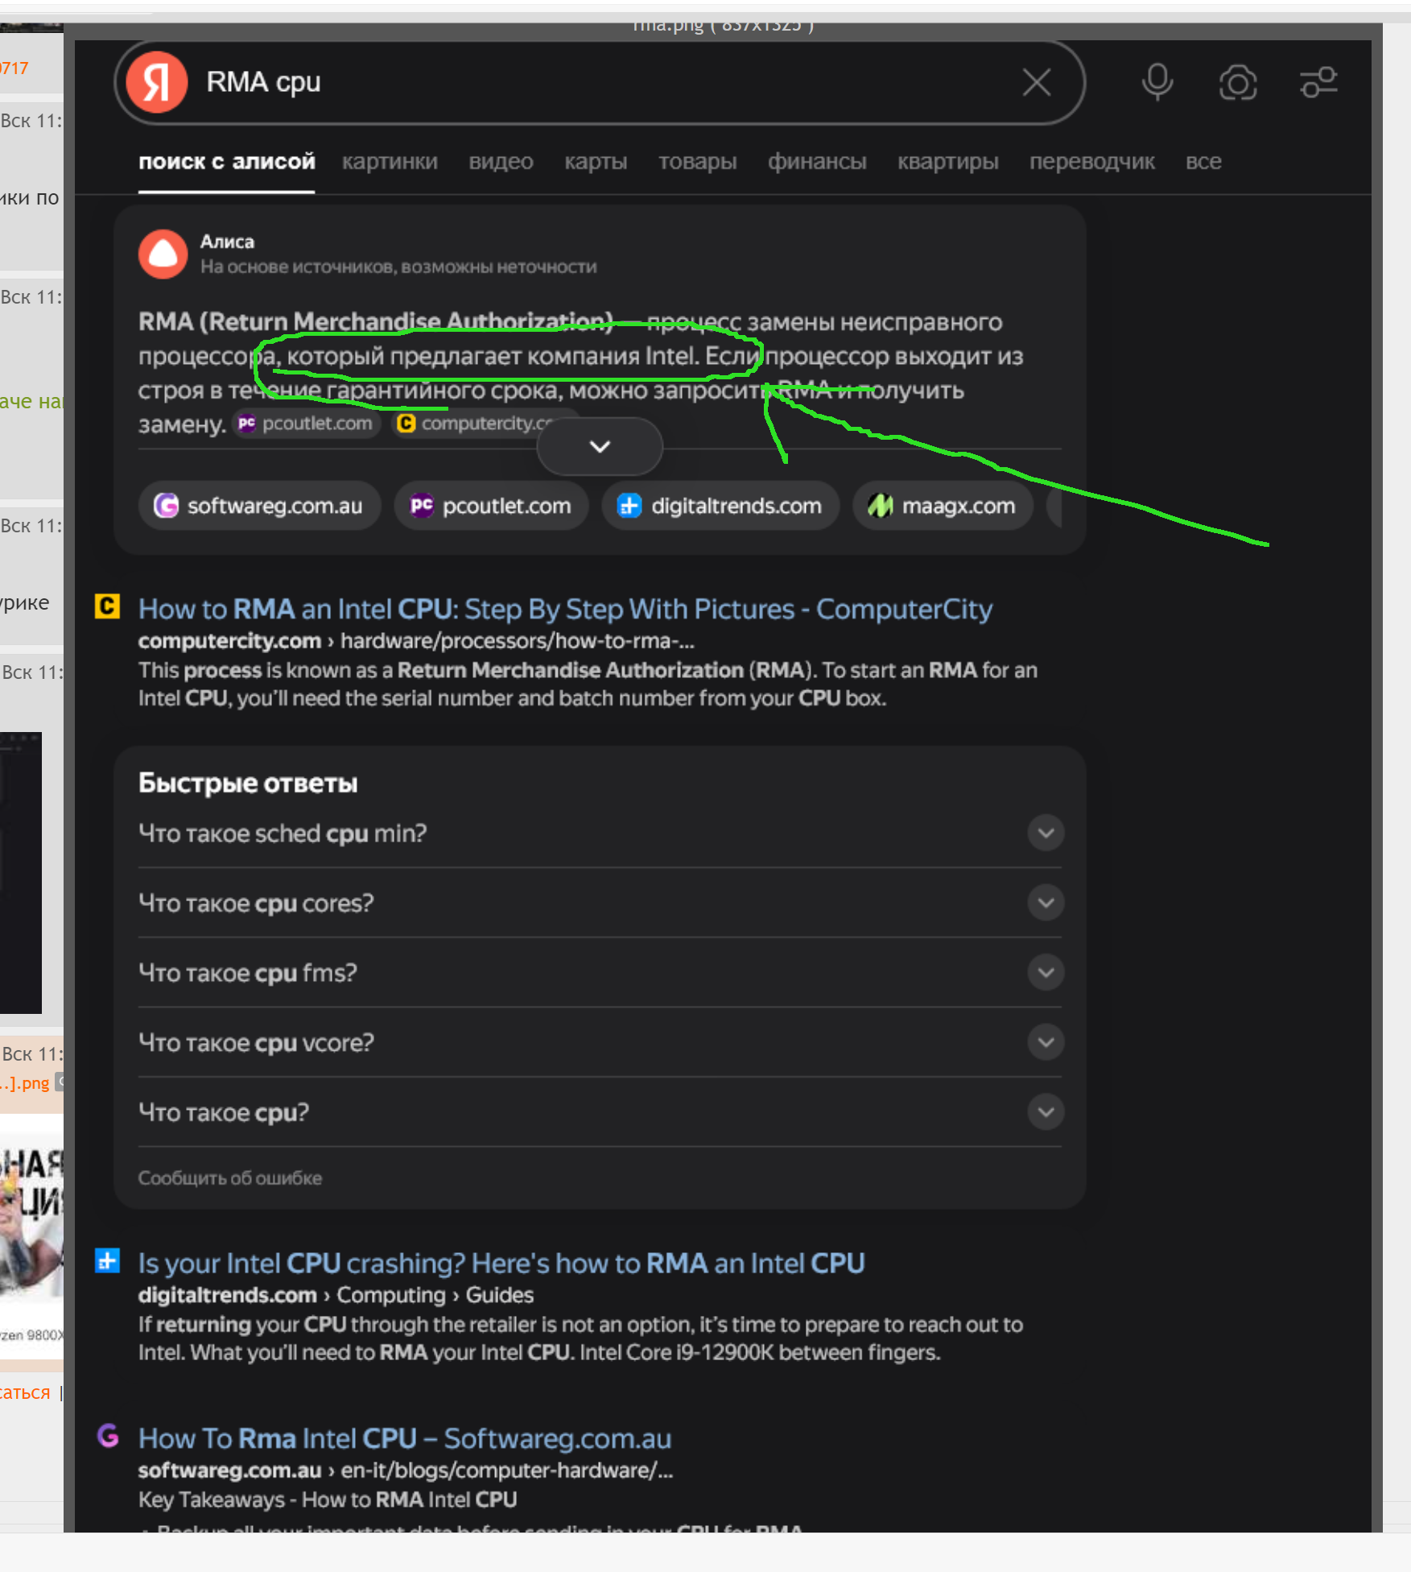Open the 'карты' tab
The width and height of the screenshot is (1411, 1572).
[596, 162]
